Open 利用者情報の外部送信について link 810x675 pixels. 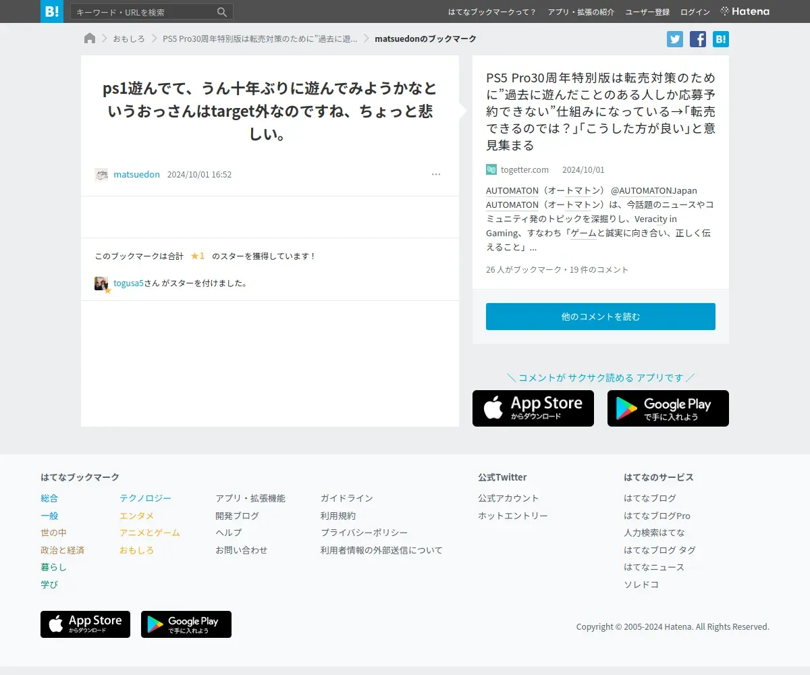pyautogui.click(x=381, y=551)
